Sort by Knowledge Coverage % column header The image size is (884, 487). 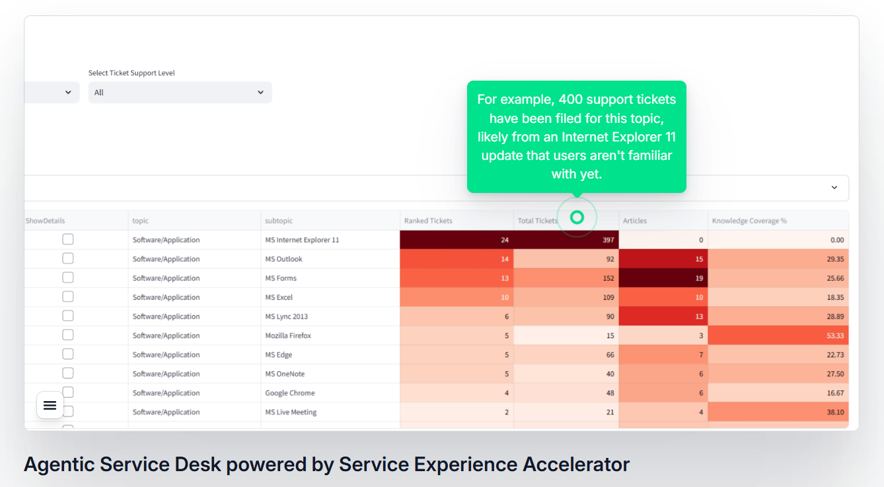tap(778, 221)
